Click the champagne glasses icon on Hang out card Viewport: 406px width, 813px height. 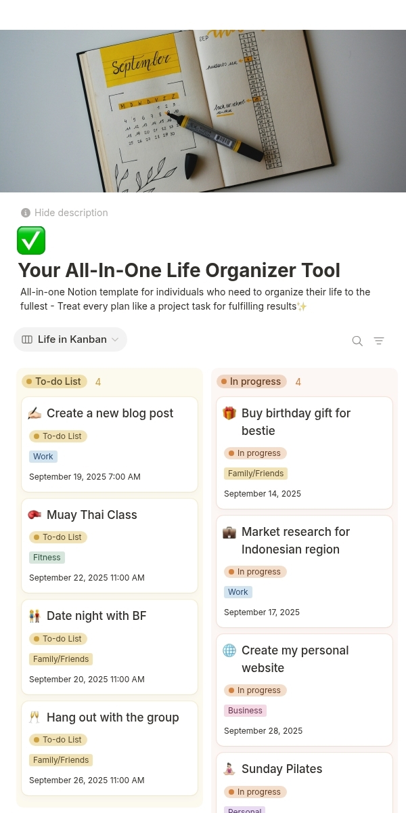click(x=35, y=717)
